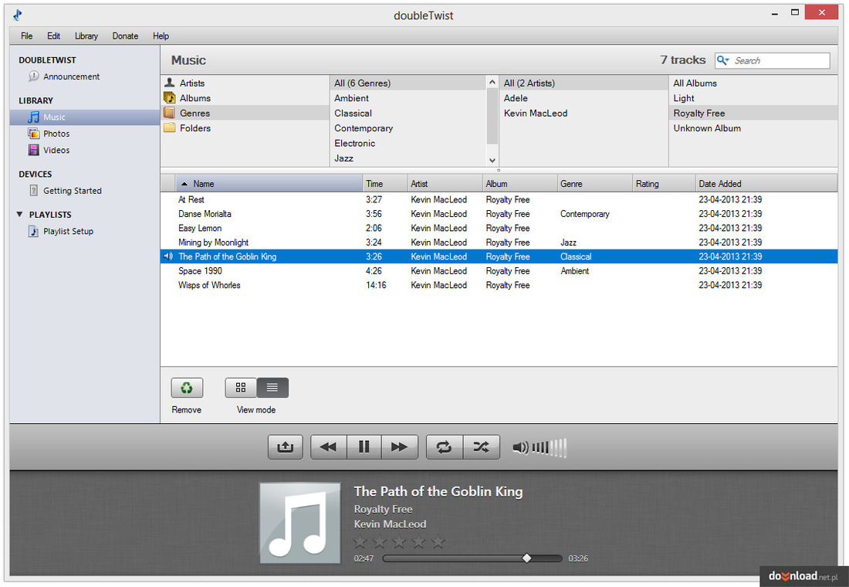Open the Edit menu
This screenshot has height=587, width=849.
[x=53, y=36]
